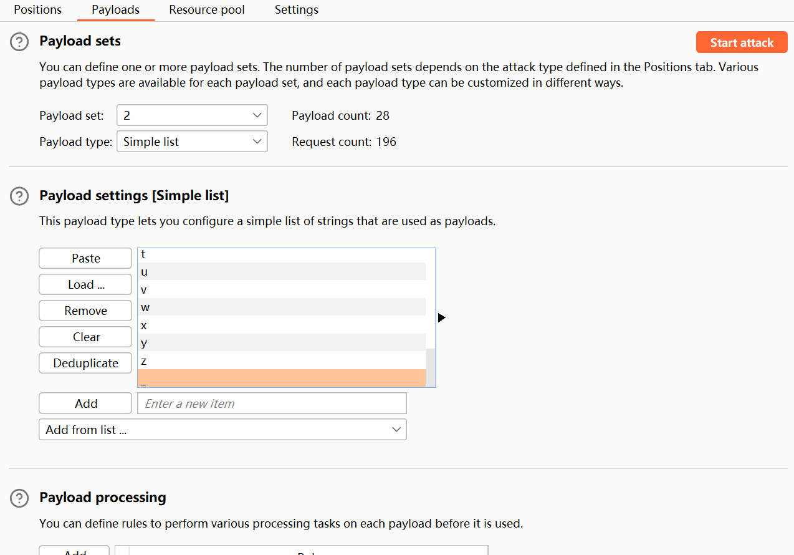Click the black arrow beside payload list
This screenshot has height=555, width=794.
tap(441, 318)
